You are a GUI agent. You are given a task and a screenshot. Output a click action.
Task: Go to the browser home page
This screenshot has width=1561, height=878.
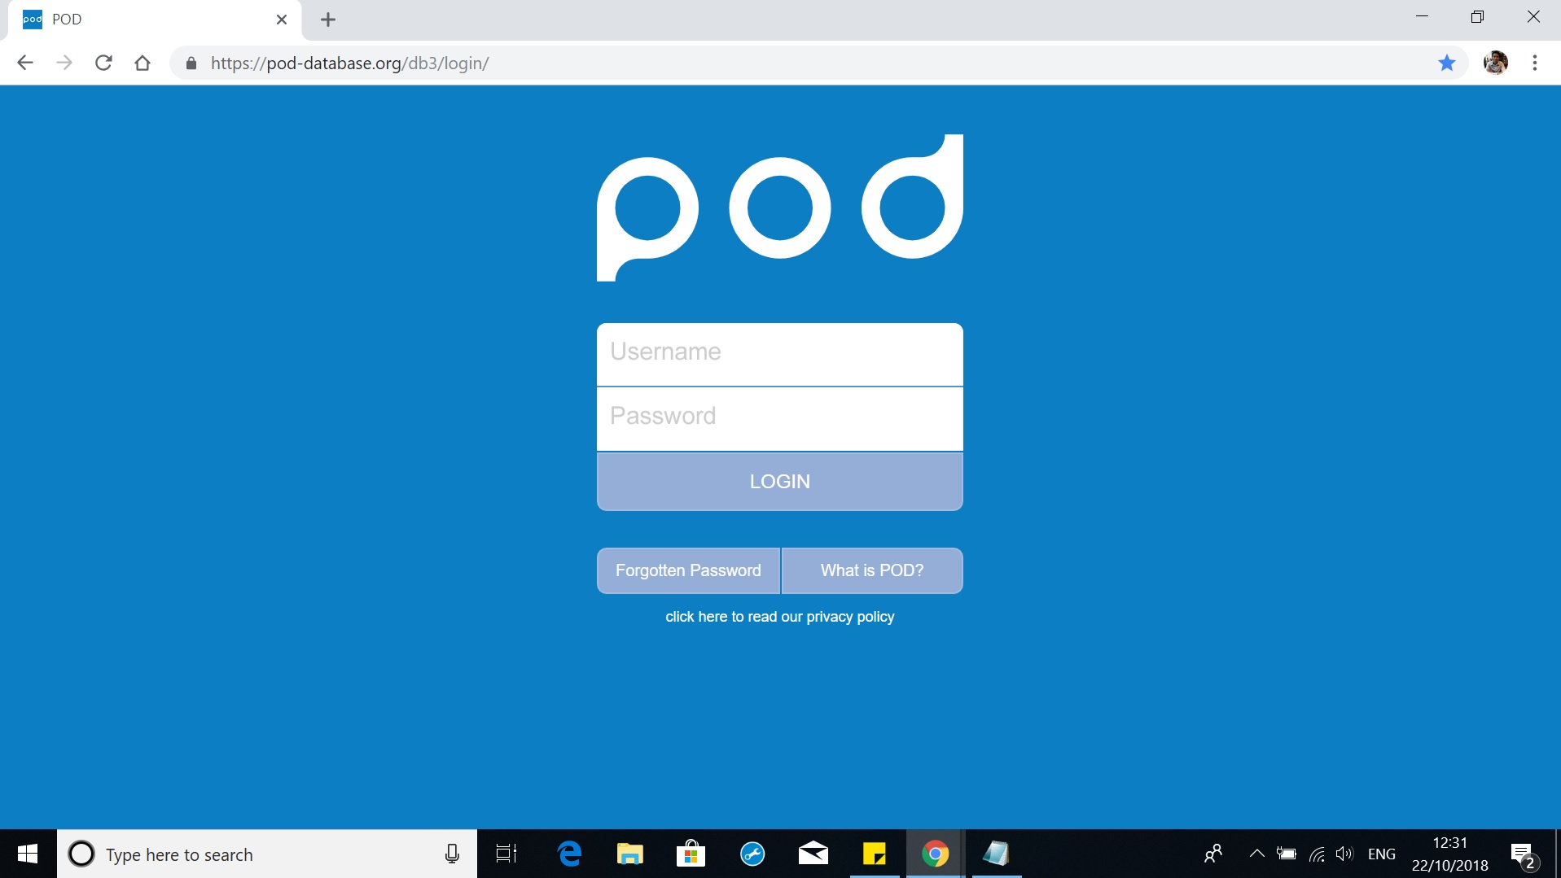(143, 63)
